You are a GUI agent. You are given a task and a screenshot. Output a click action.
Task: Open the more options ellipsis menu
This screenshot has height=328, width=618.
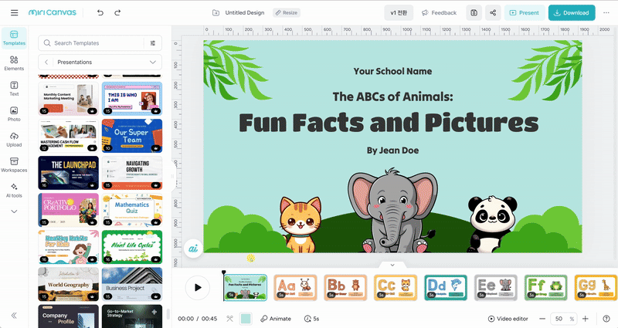606,12
